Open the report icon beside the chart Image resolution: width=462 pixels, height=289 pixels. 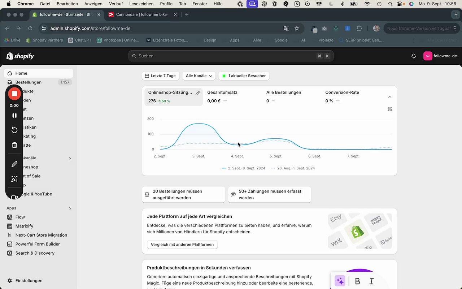390,109
